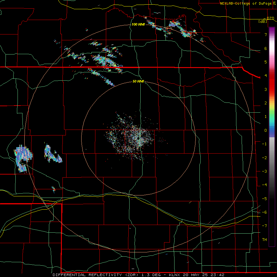The height and width of the screenshot is (277, 277).
Task: Click the -7 value on the dB scale
Action: tap(264, 226)
